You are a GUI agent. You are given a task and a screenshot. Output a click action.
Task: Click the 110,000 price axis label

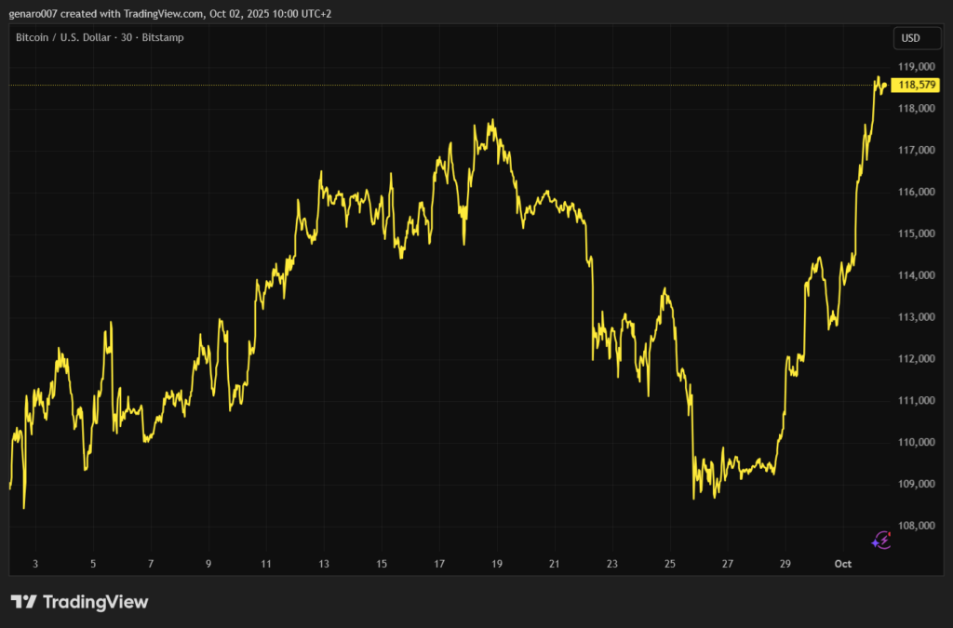(916, 442)
